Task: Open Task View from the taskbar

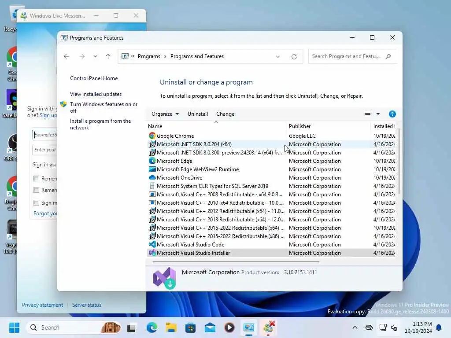Action: pyautogui.click(x=131, y=327)
